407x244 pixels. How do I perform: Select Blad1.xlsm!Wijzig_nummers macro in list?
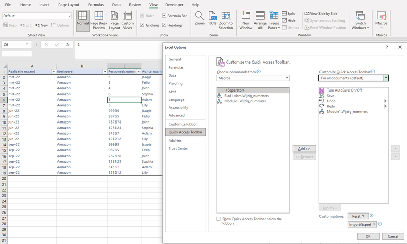tap(246, 95)
